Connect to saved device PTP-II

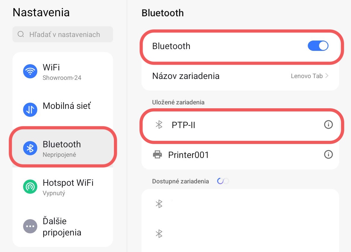coord(183,125)
